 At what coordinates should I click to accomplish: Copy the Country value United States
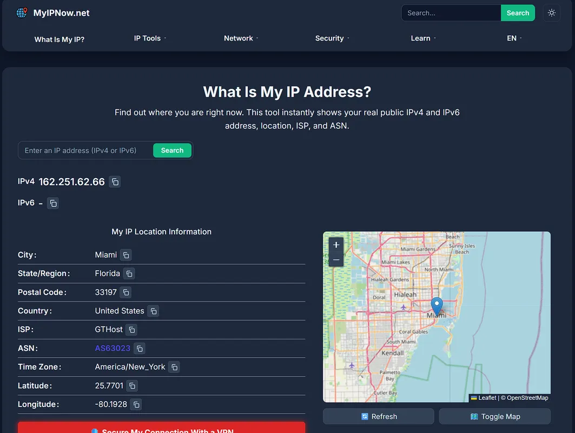[153, 311]
